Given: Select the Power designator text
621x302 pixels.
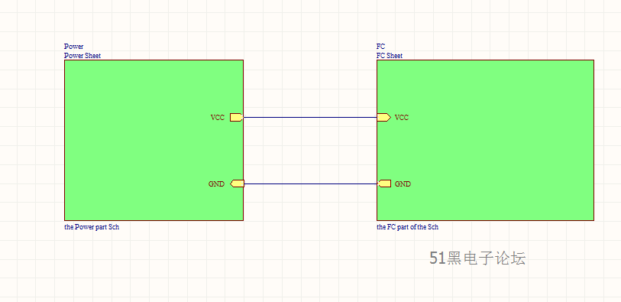Looking at the screenshot, I should pos(73,47).
